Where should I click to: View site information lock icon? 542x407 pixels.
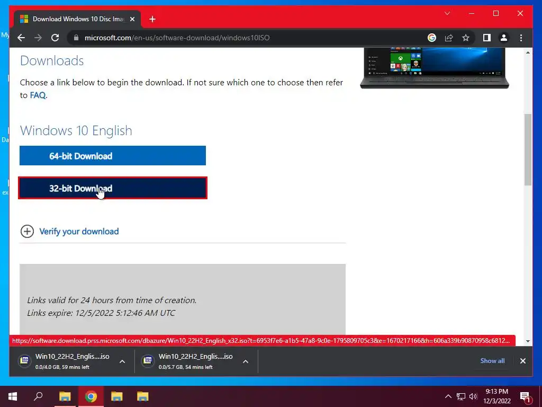tap(76, 38)
